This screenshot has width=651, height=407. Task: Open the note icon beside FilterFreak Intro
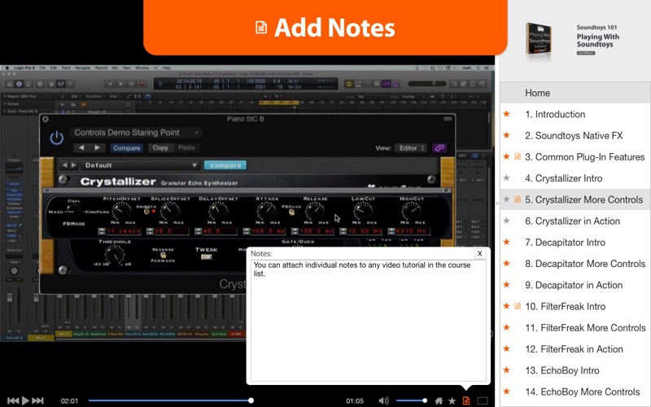tap(518, 306)
